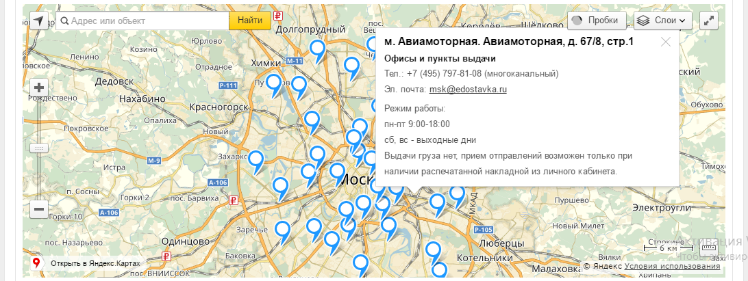Click the geolocation arrow icon

39,21
